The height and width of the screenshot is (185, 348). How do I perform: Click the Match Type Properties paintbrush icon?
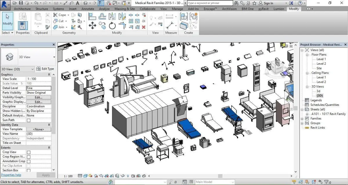click(48, 27)
